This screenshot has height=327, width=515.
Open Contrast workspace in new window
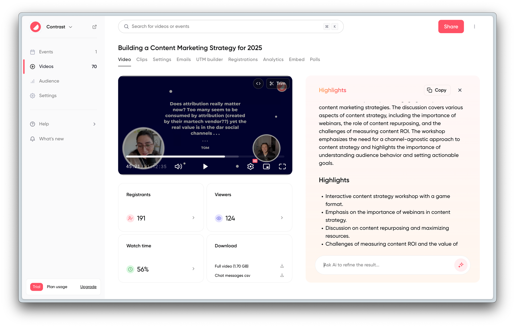(x=95, y=26)
